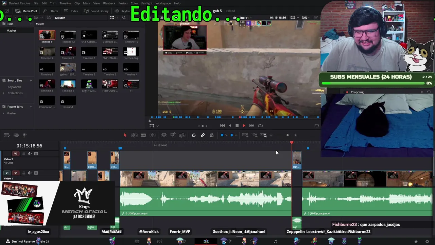Add a marker with the Marker icon

click(x=232, y=135)
